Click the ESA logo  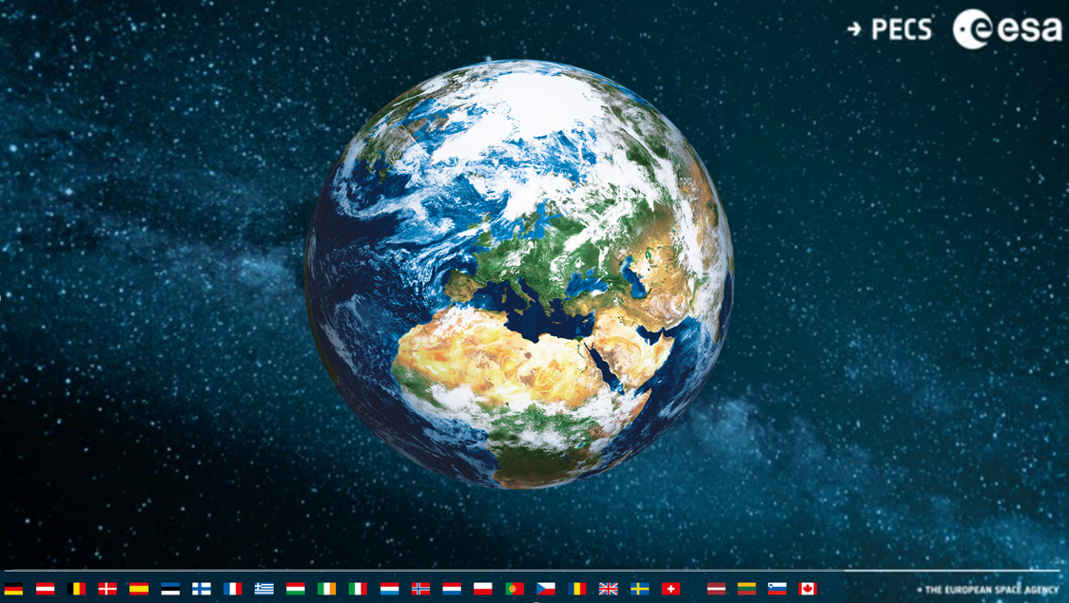(x=1007, y=29)
